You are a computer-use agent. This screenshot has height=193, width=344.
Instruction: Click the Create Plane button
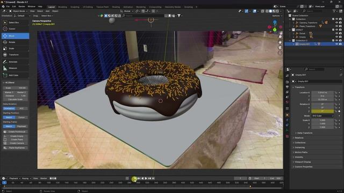pos(15,139)
